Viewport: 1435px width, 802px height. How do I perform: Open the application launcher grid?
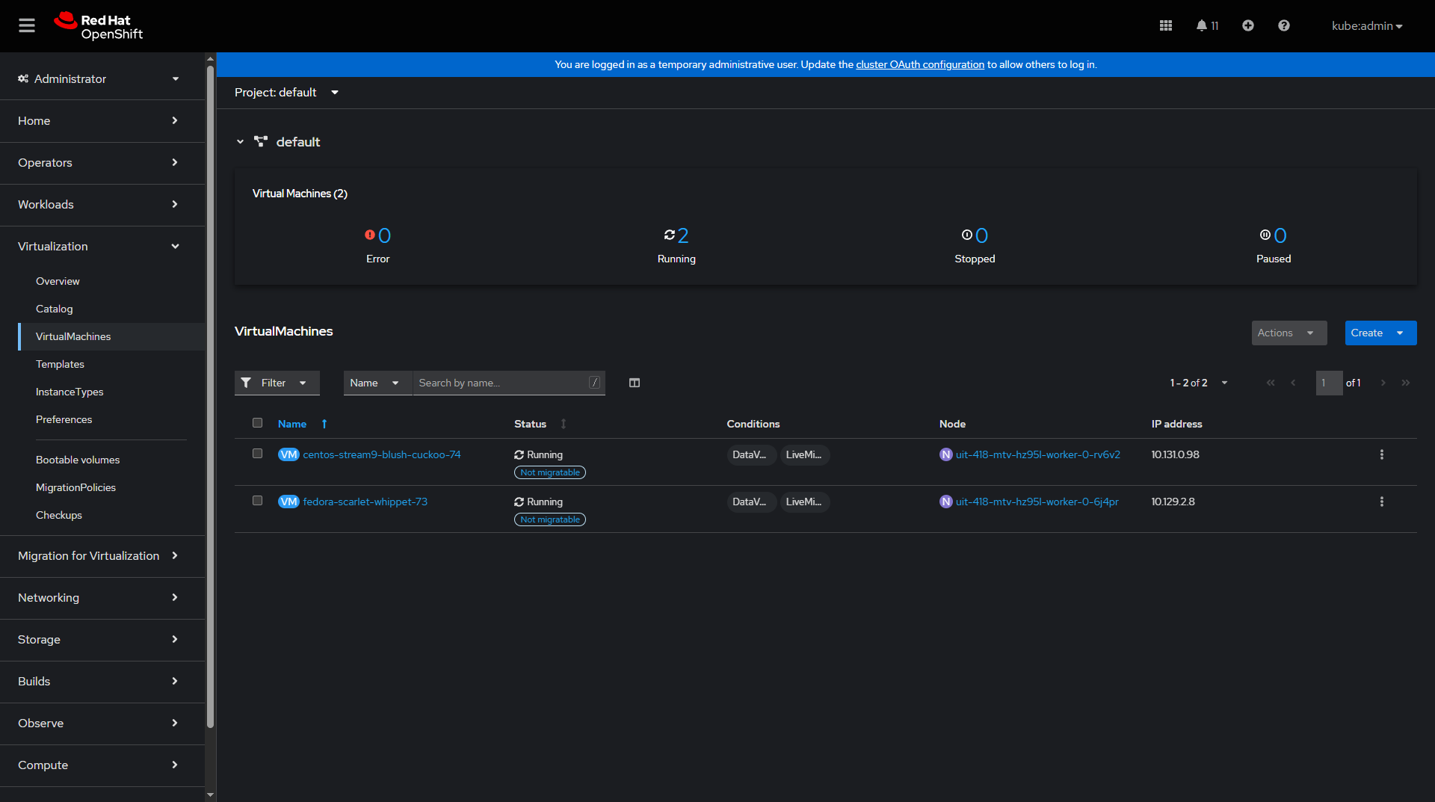pyautogui.click(x=1166, y=25)
